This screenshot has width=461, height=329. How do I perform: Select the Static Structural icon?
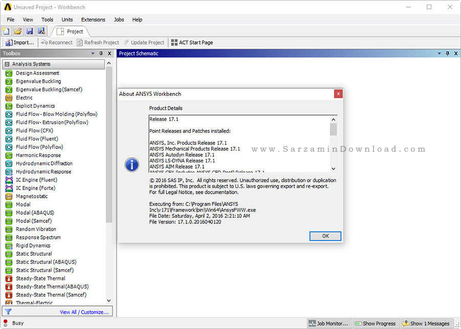[x=9, y=254]
